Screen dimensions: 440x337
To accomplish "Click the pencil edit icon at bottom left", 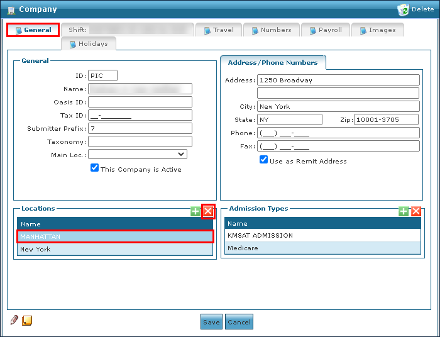I will [14, 320].
